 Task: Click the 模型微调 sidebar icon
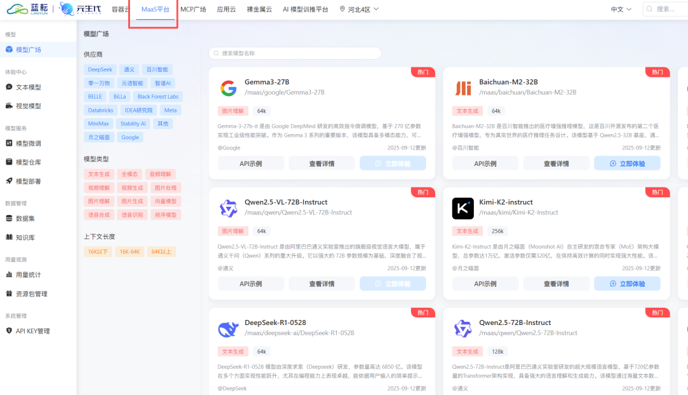(x=9, y=142)
